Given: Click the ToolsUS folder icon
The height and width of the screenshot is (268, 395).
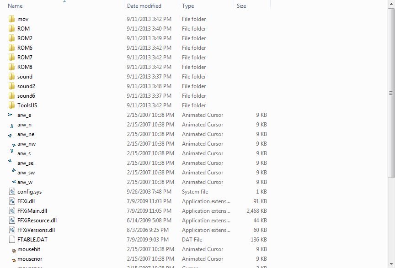Looking at the screenshot, I should pyautogui.click(x=12, y=105).
